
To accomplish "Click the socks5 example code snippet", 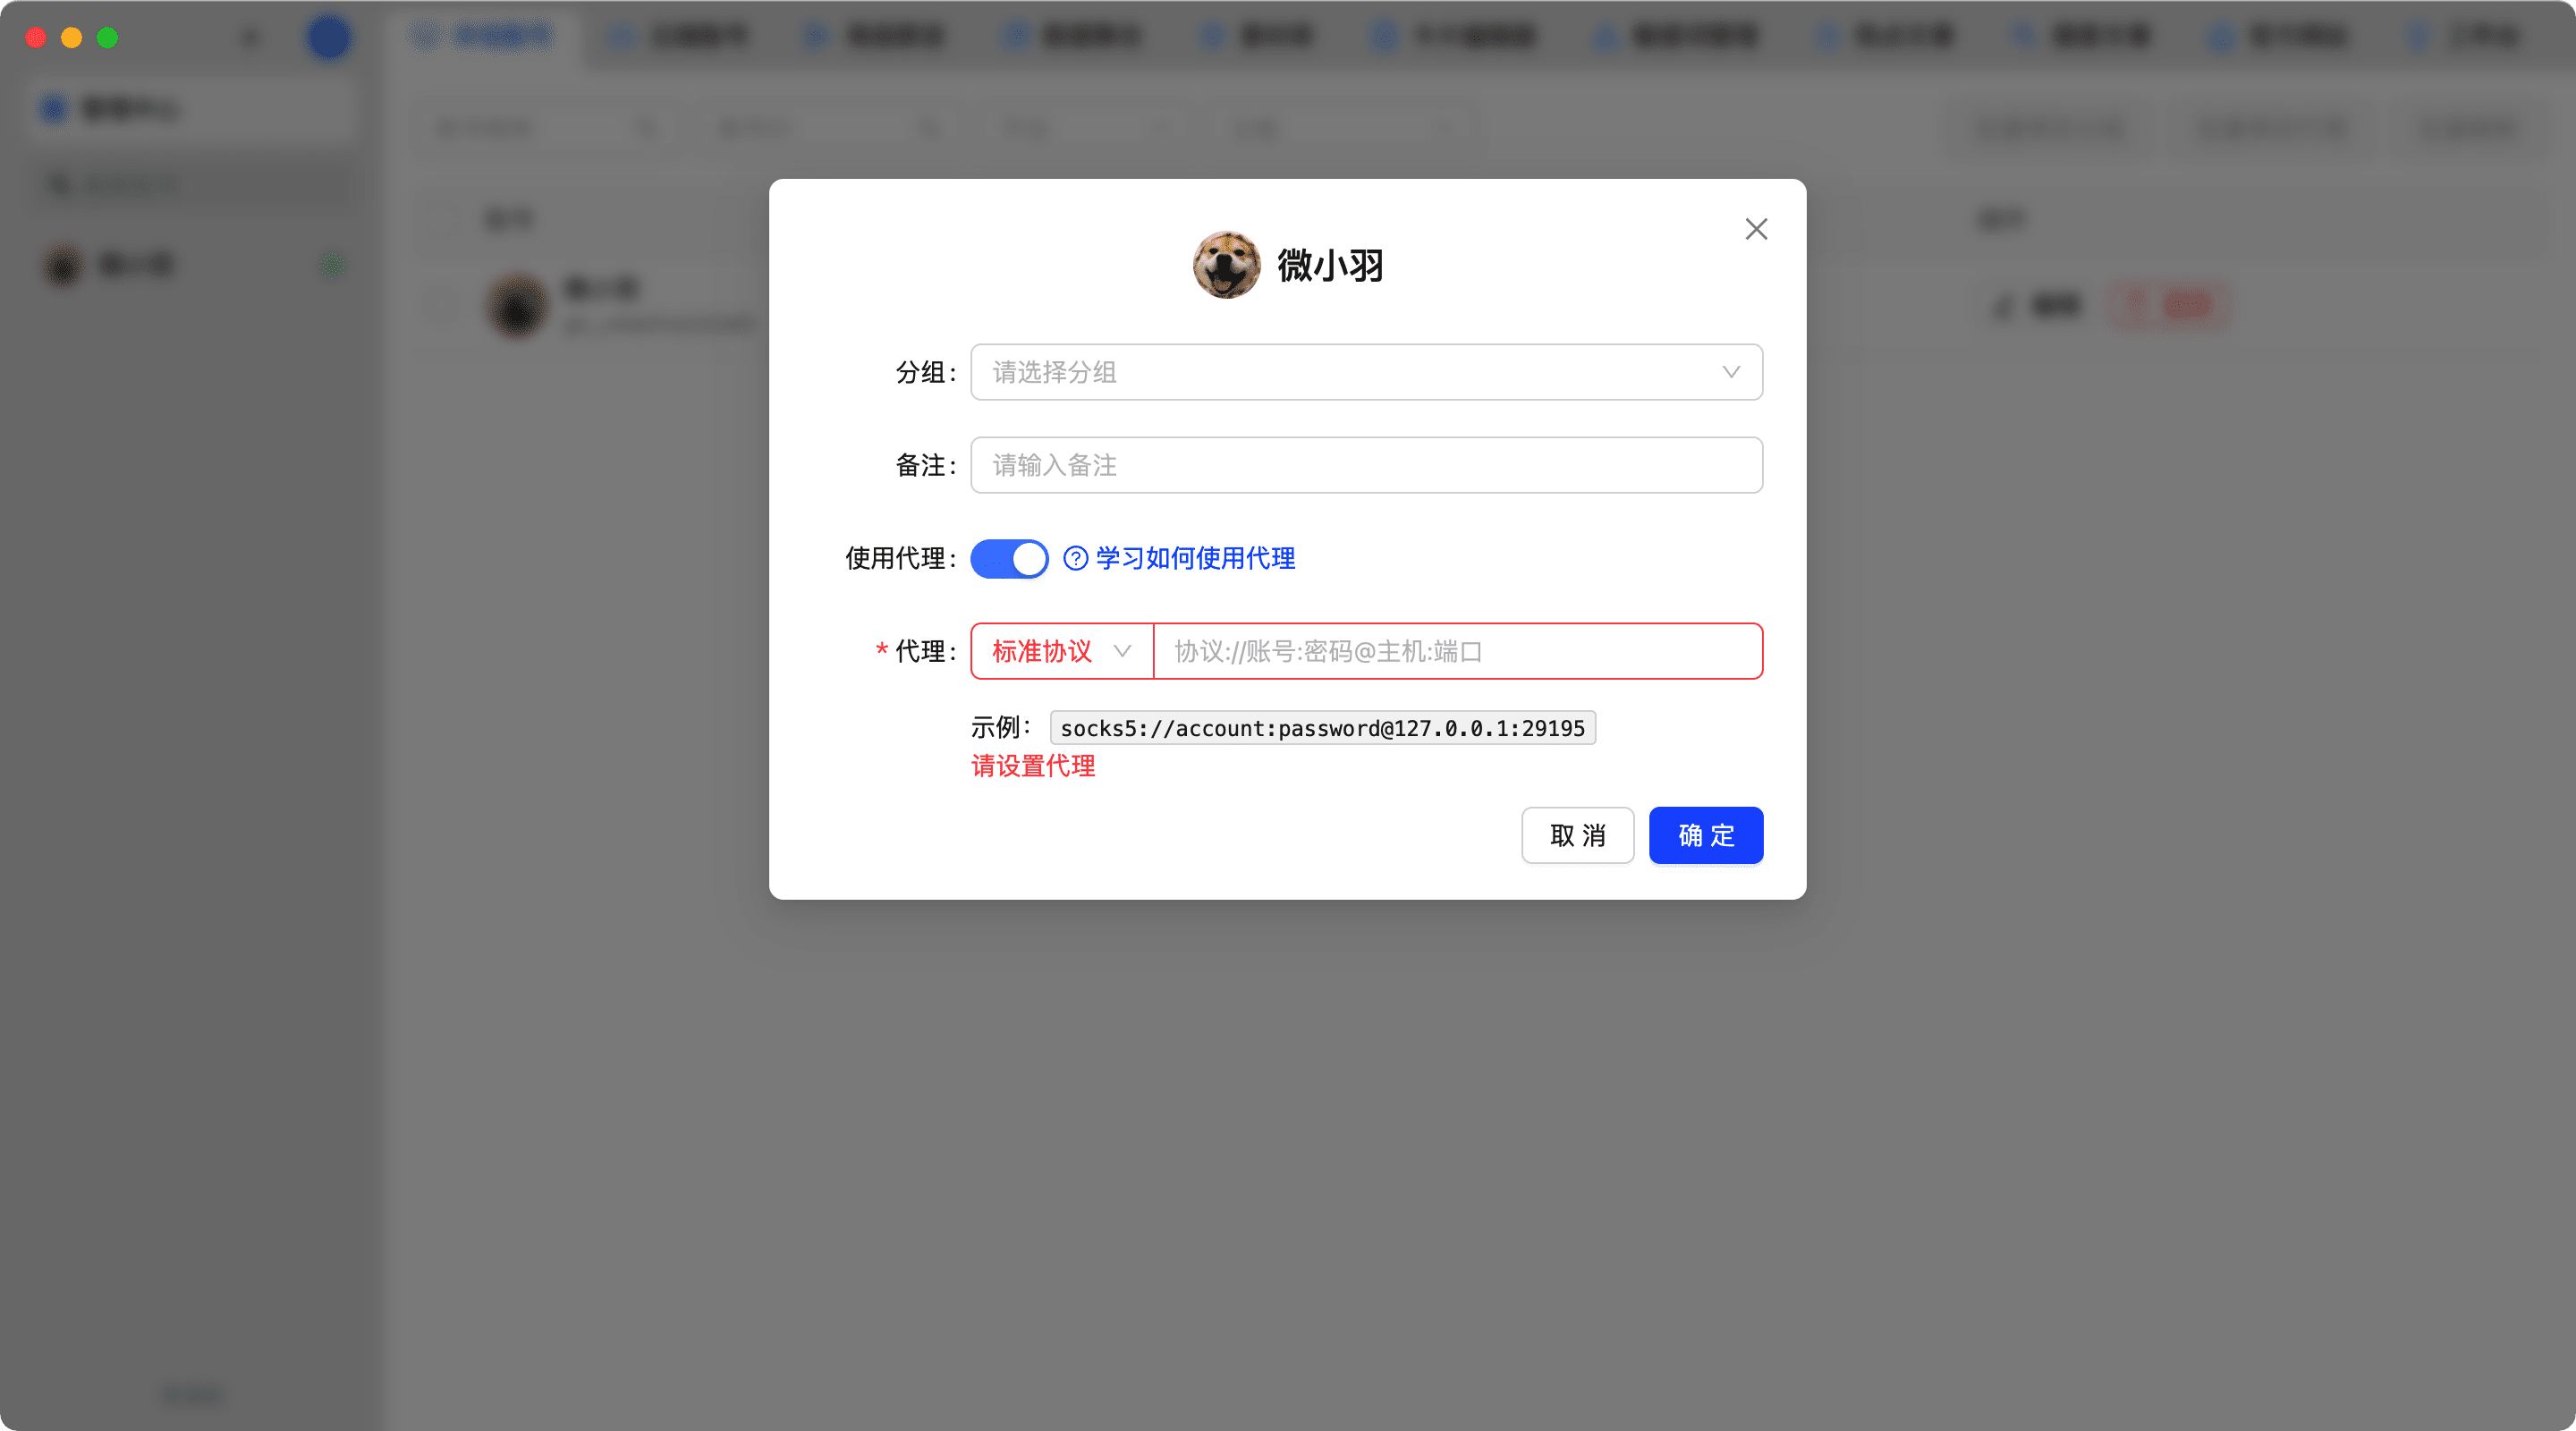I will (x=1322, y=728).
